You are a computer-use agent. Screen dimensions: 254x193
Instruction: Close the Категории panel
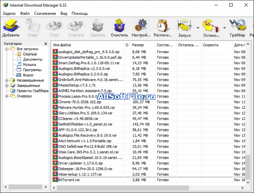[x=46, y=44]
